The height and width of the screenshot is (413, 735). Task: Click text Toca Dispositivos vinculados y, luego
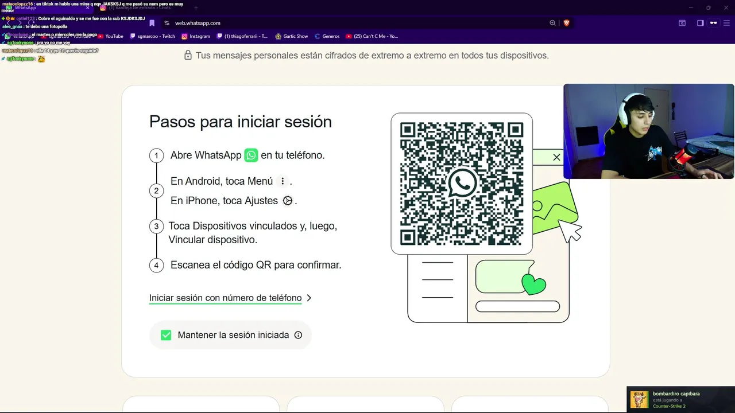[x=253, y=226]
